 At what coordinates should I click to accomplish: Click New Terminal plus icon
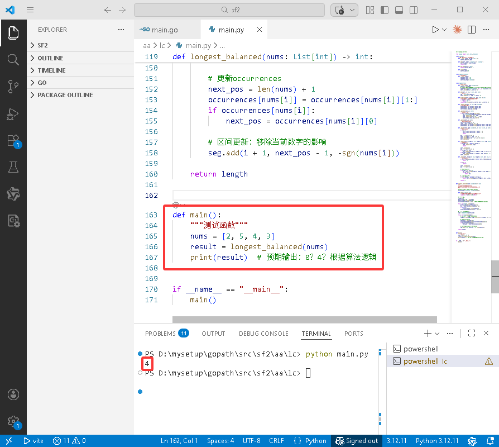click(x=428, y=333)
